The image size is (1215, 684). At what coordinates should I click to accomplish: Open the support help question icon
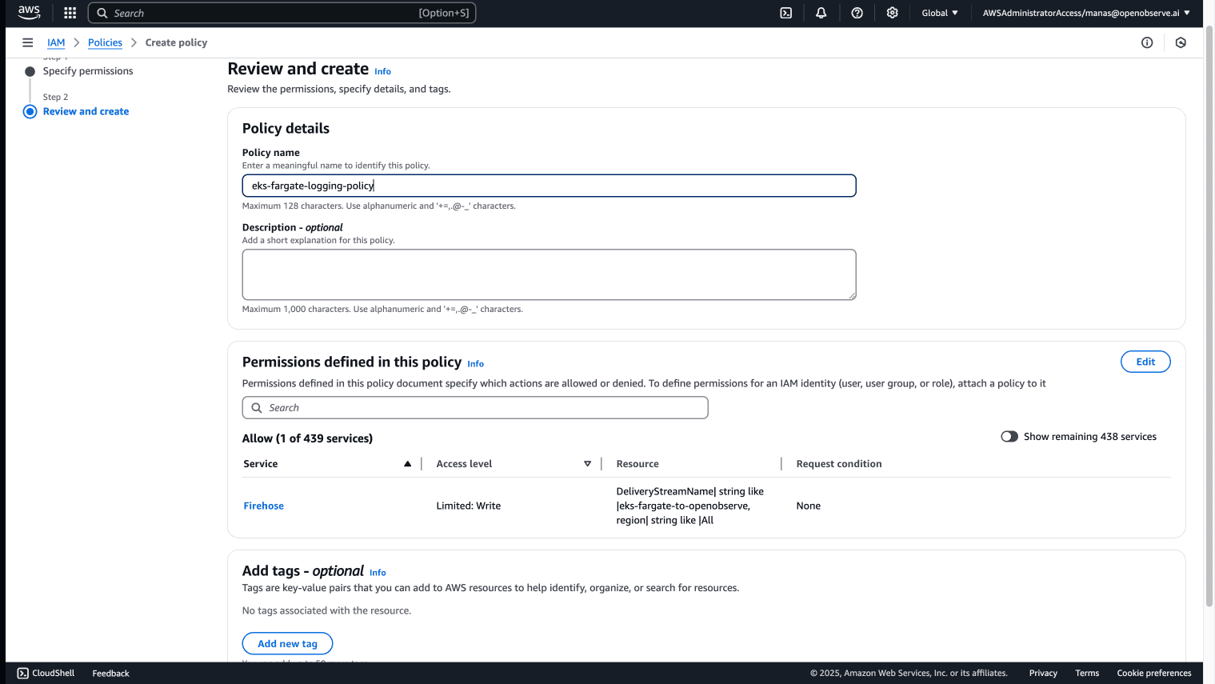[x=857, y=13]
